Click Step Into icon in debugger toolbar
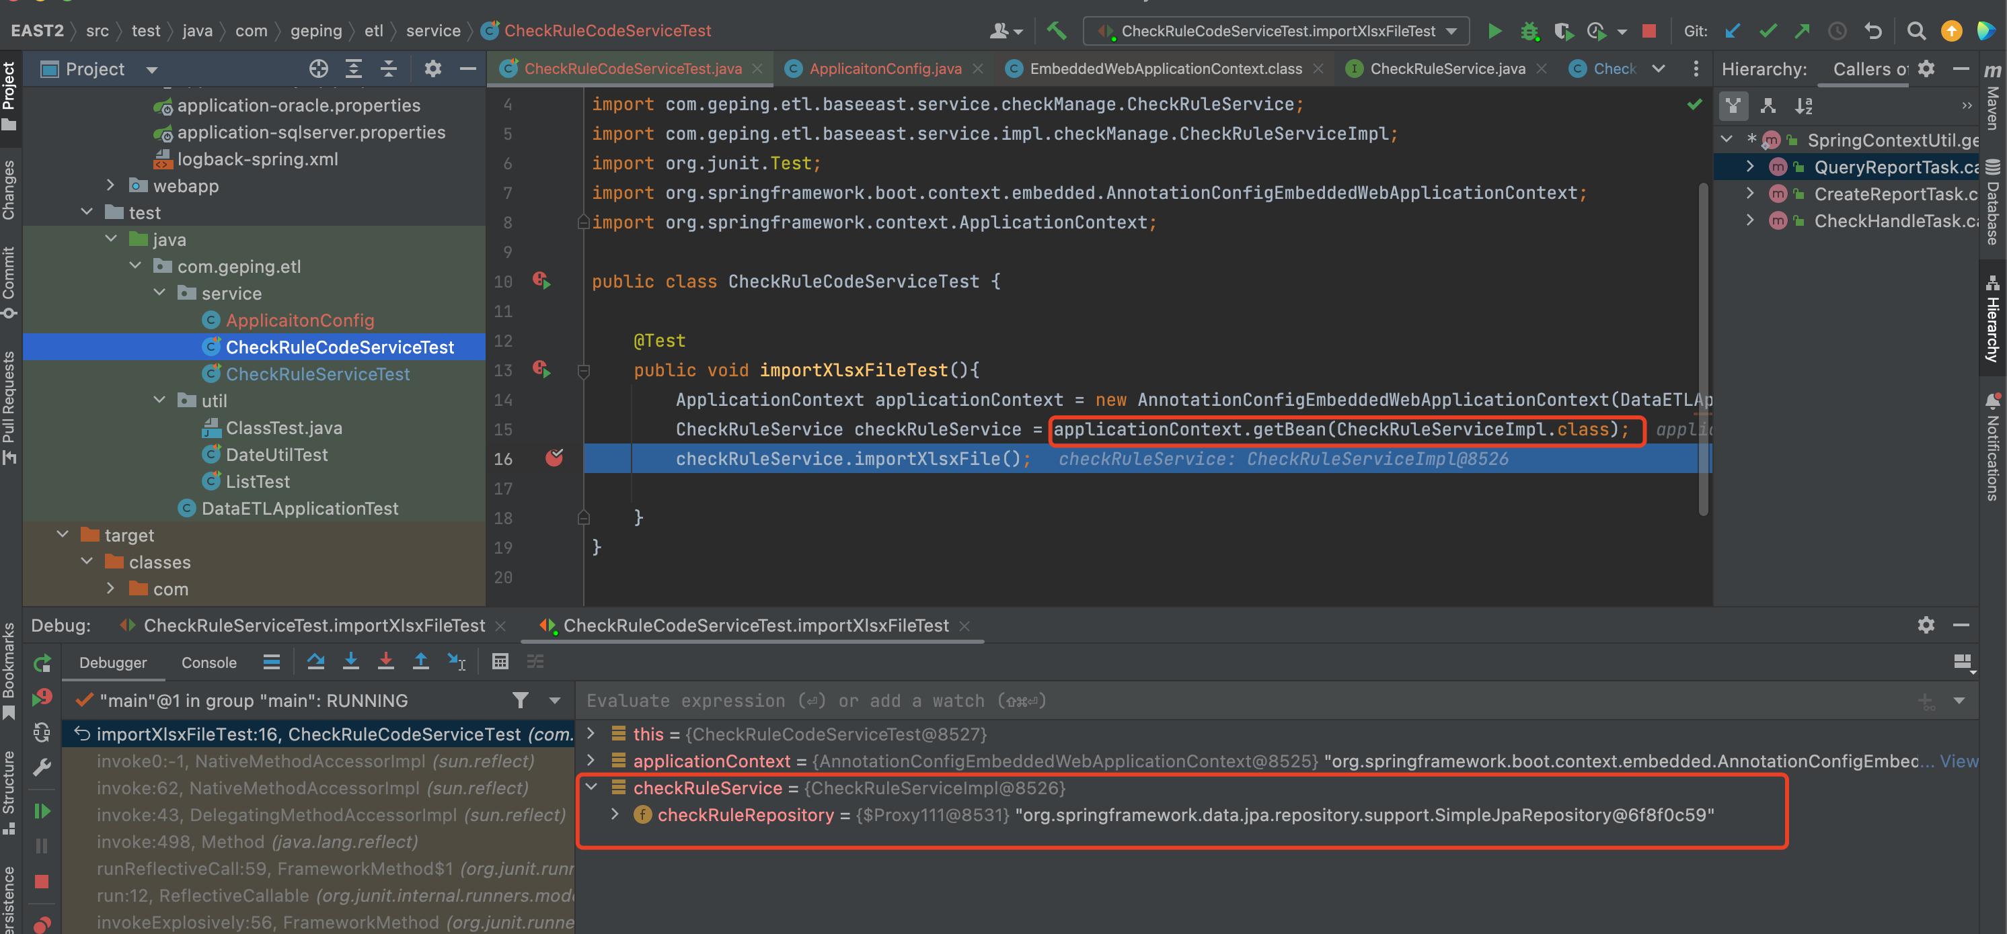This screenshot has width=2007, height=934. [350, 662]
